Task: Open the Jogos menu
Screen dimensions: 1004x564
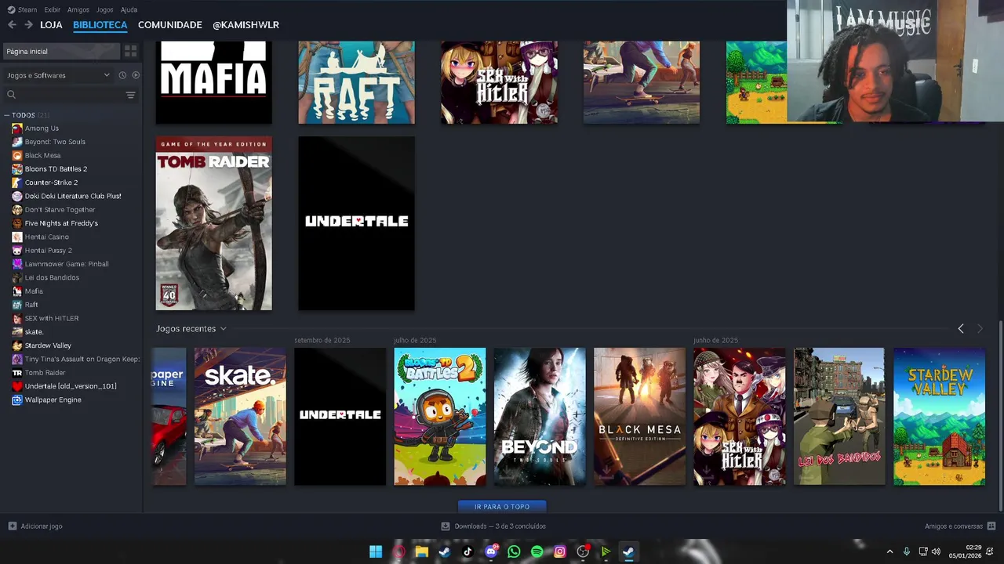Action: point(104,9)
